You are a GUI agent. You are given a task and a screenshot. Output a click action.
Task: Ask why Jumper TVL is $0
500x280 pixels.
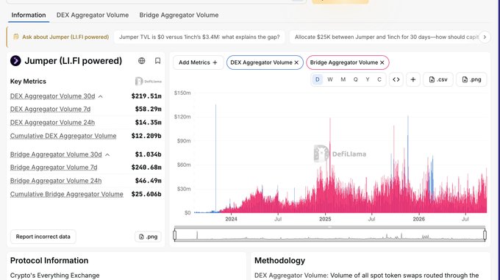[199, 37]
